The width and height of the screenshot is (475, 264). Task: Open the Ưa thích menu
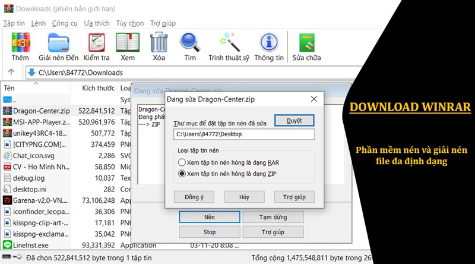[x=97, y=23]
